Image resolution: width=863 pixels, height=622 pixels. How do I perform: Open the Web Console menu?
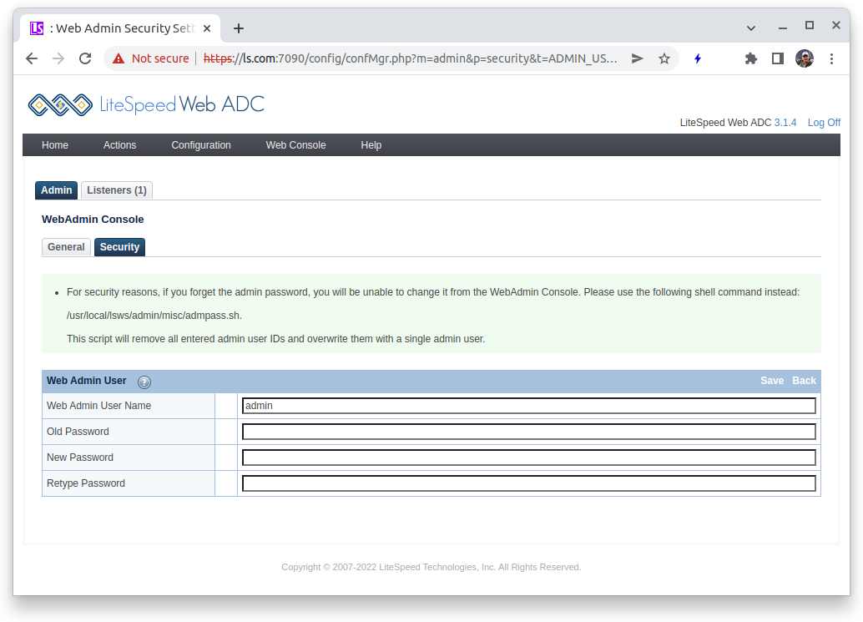tap(296, 144)
